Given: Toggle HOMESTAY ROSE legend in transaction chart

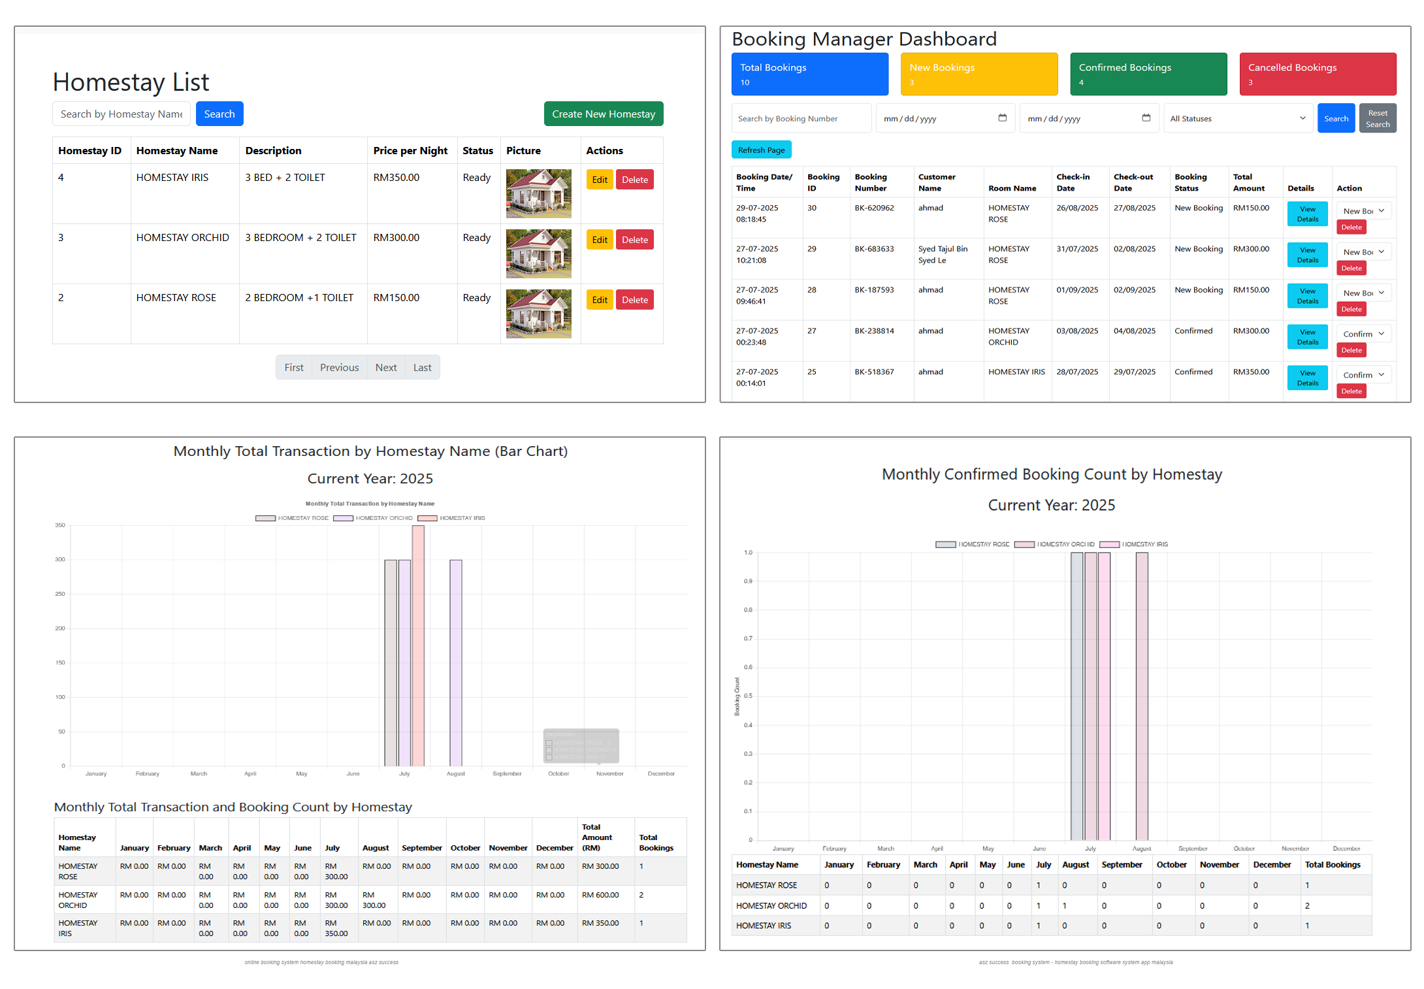Looking at the screenshot, I should (x=292, y=518).
